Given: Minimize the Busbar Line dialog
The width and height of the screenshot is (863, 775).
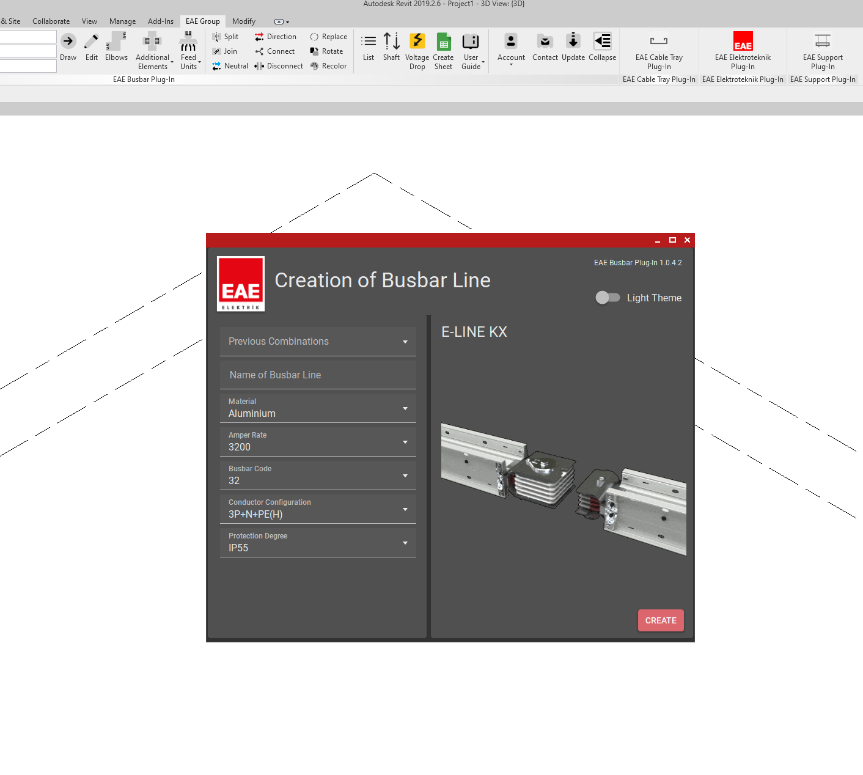Looking at the screenshot, I should (x=658, y=240).
